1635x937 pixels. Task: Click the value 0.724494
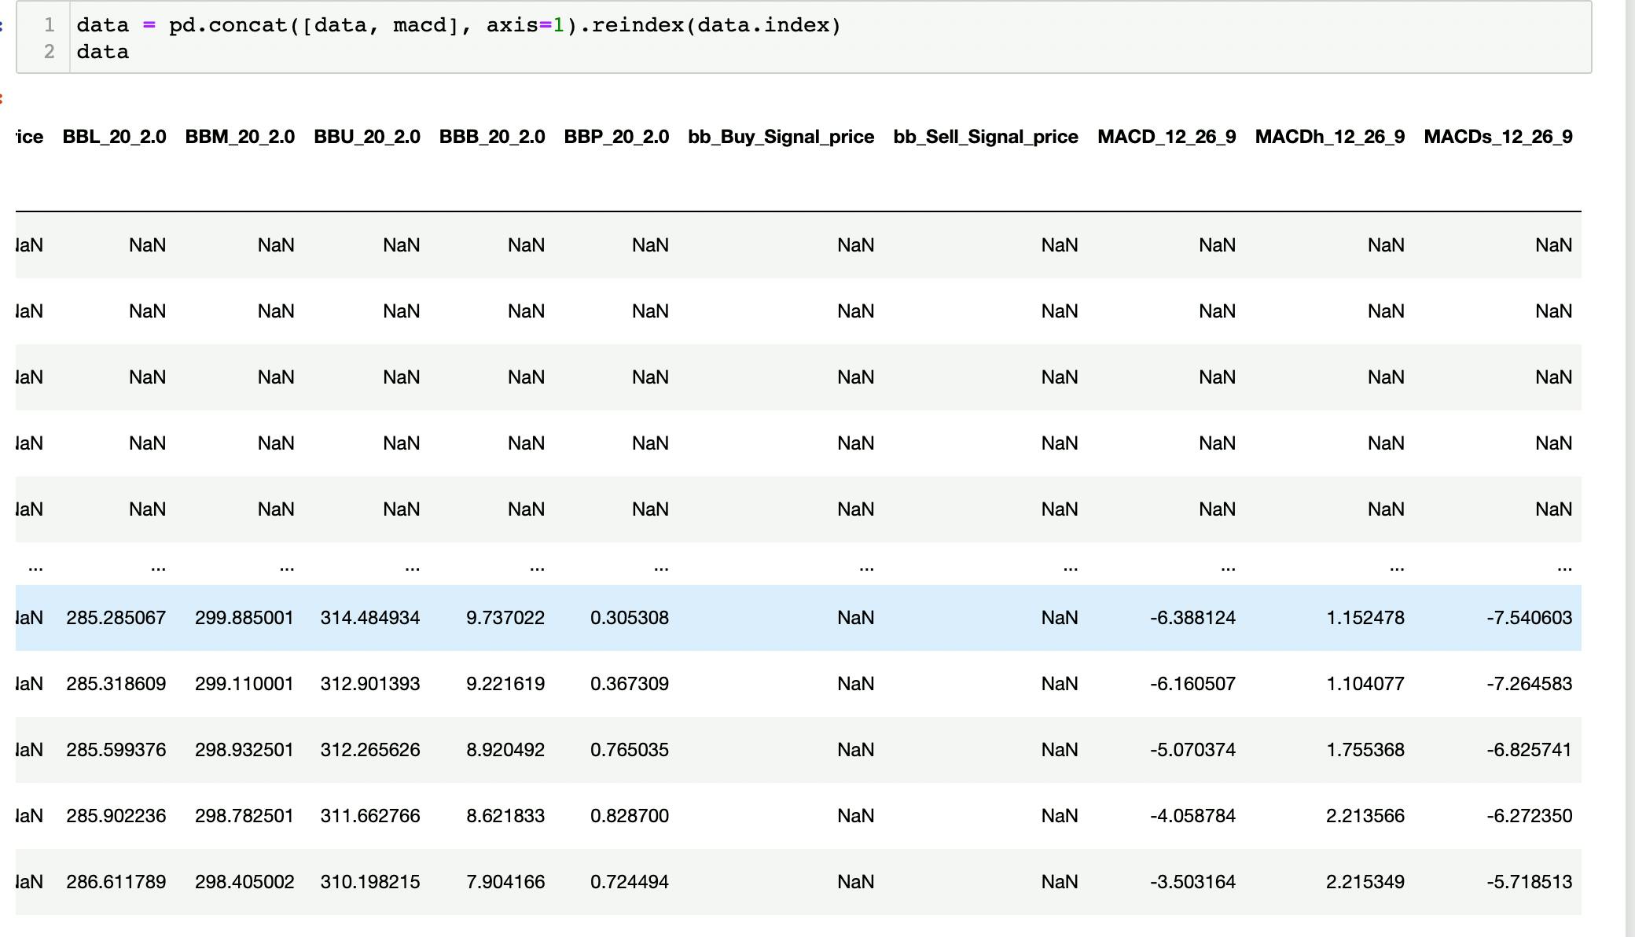(630, 882)
